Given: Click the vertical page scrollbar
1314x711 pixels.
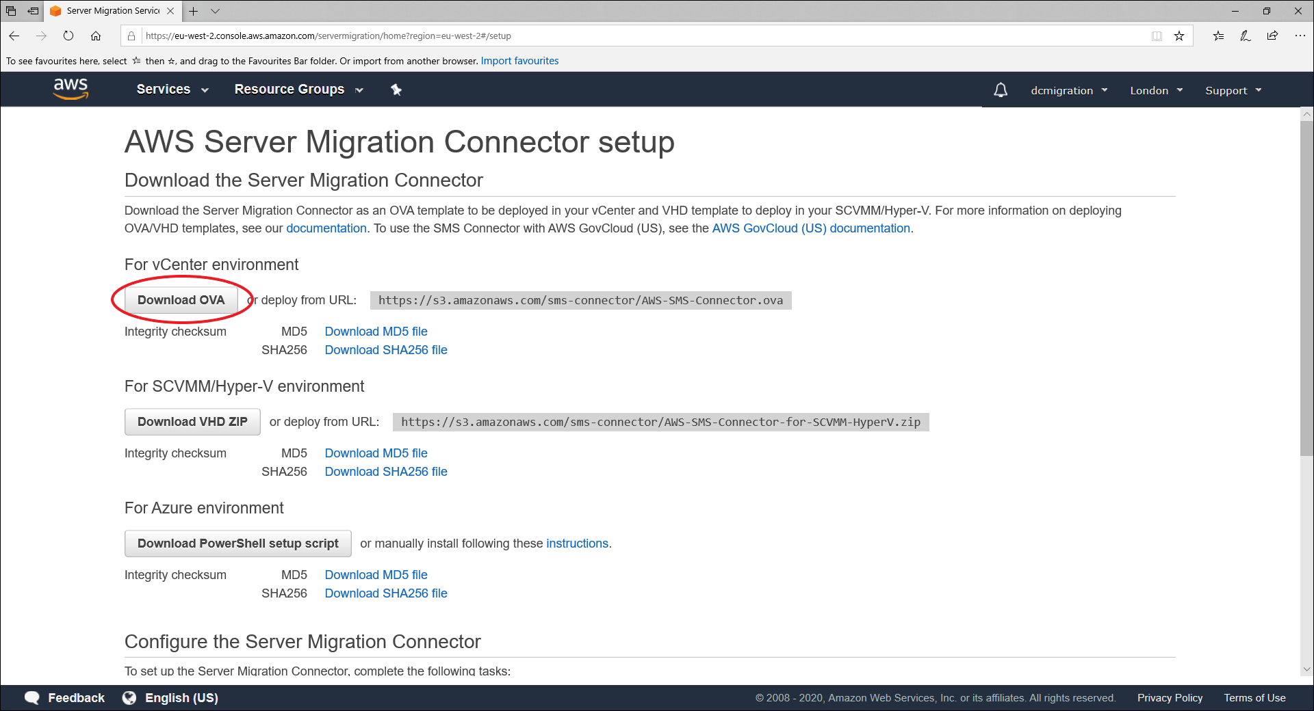Looking at the screenshot, I should [1306, 287].
